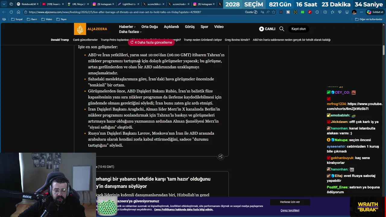Open the site search magnifier icon
Image resolution: width=386 pixels, height=217 pixels.
(x=282, y=29)
